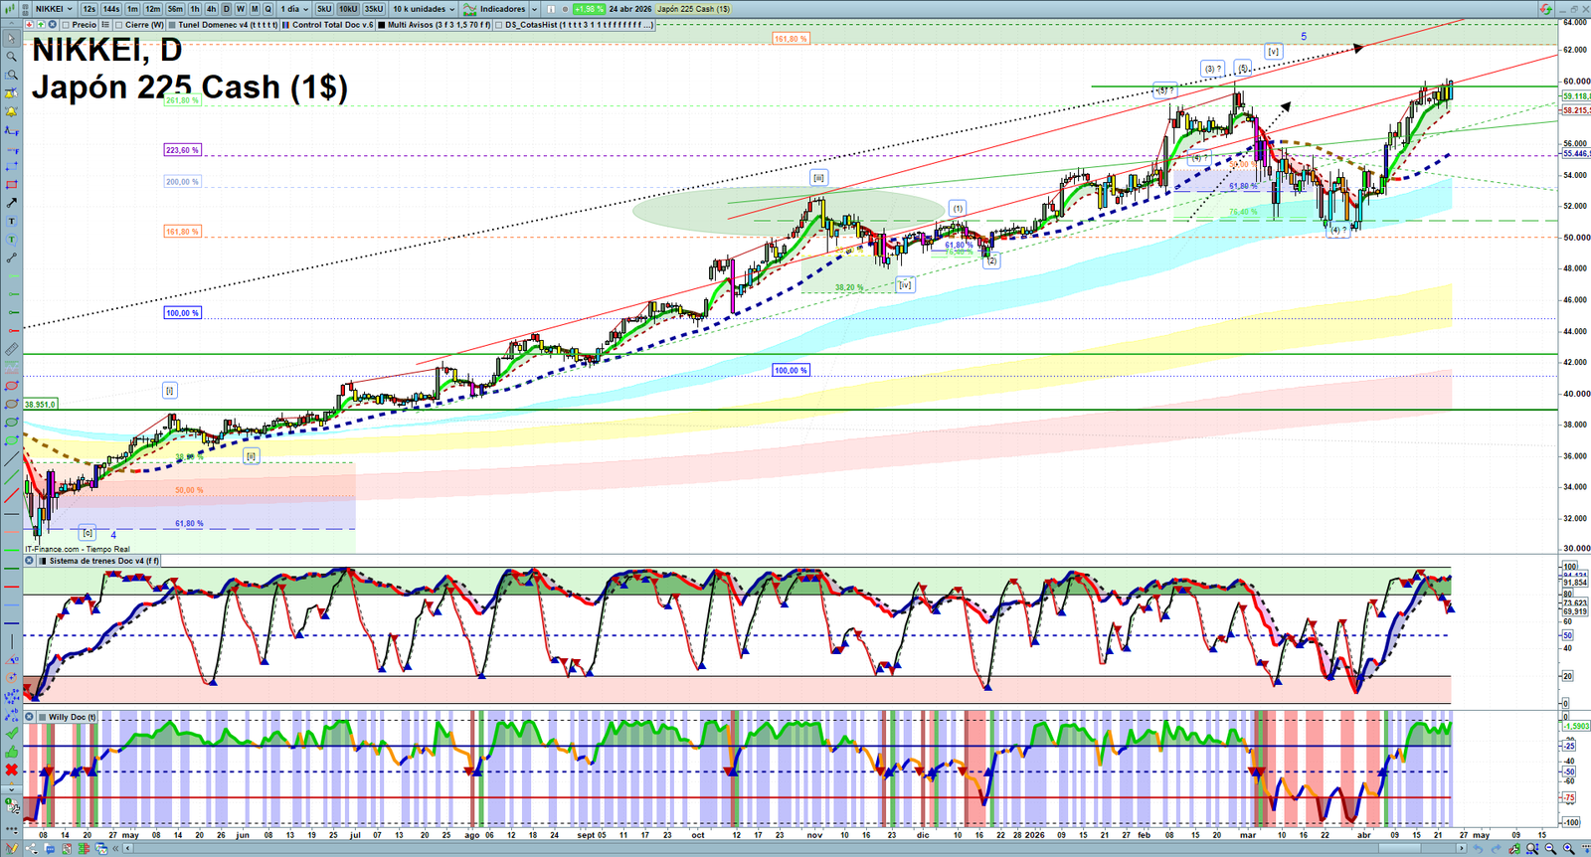
Task: Click the red plus icon in price bar
Action: coord(30,25)
